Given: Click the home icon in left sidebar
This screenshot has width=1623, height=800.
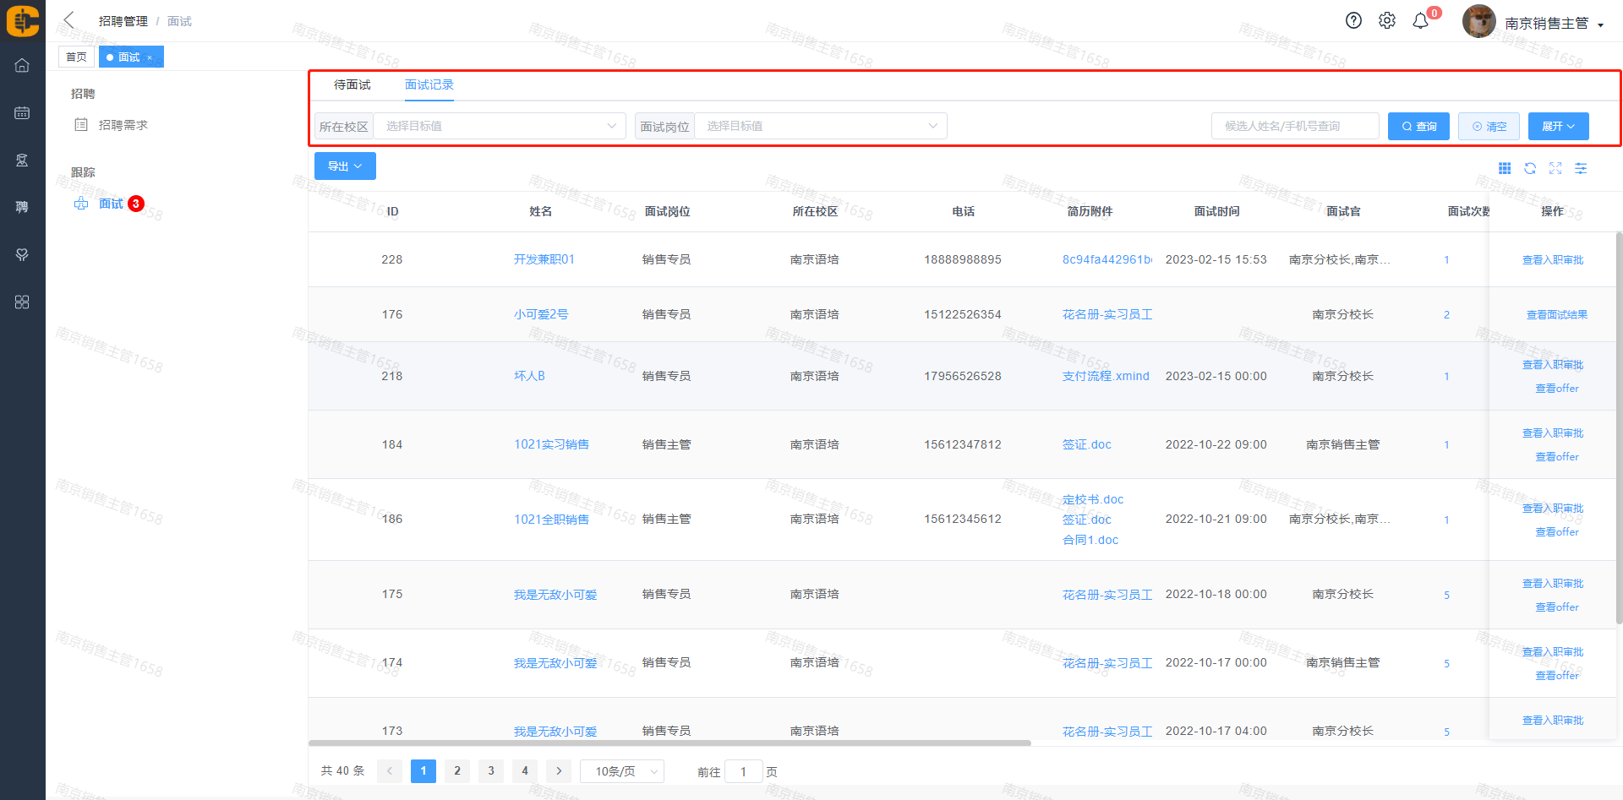Looking at the screenshot, I should (x=22, y=66).
